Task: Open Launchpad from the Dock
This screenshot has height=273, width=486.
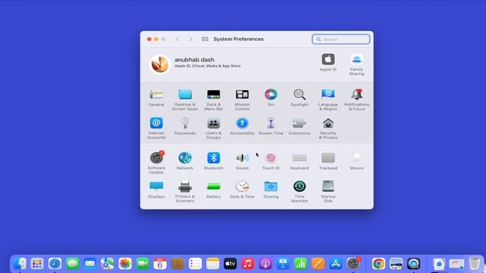Action: pyautogui.click(x=37, y=263)
